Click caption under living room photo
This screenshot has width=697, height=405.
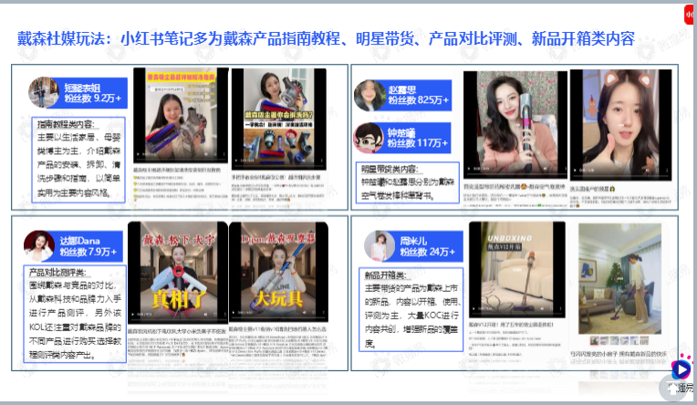click(x=619, y=354)
